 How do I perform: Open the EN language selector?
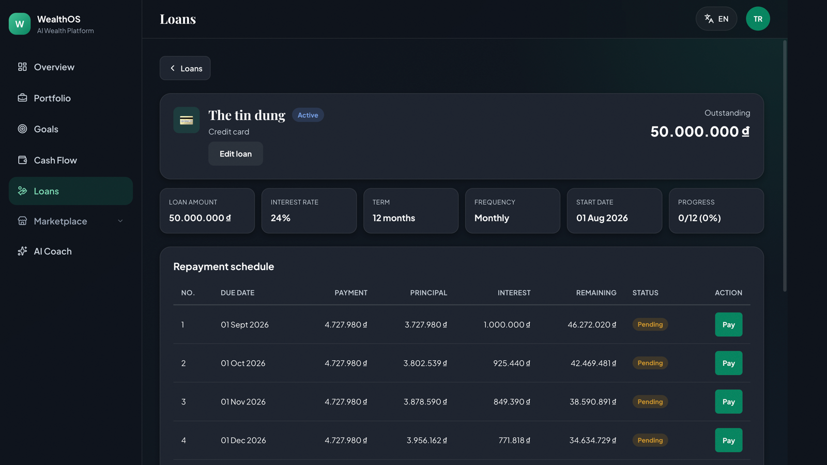716,19
